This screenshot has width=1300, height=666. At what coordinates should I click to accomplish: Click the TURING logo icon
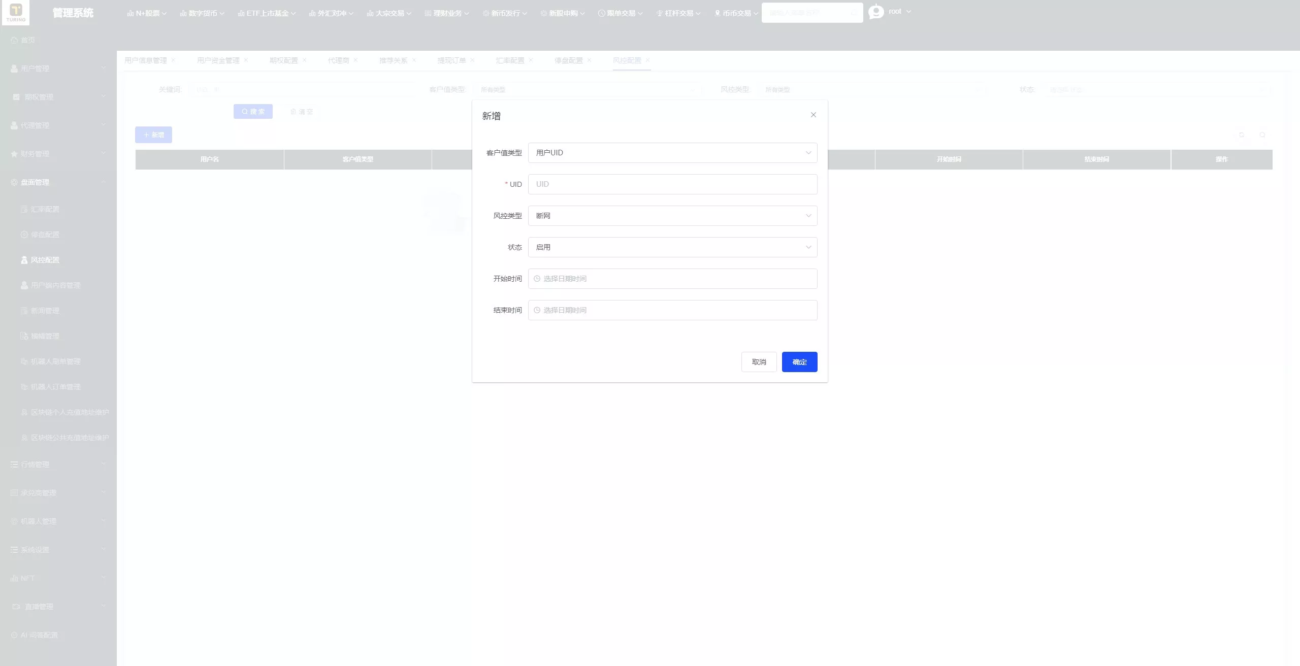coord(16,12)
